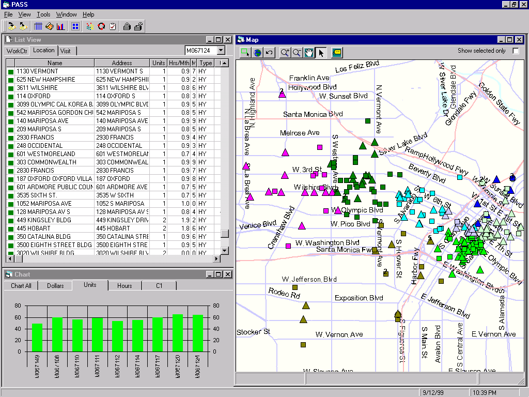The width and height of the screenshot is (529, 397).
Task: Click the four blue squares tile windows icon
Action: click(75, 26)
